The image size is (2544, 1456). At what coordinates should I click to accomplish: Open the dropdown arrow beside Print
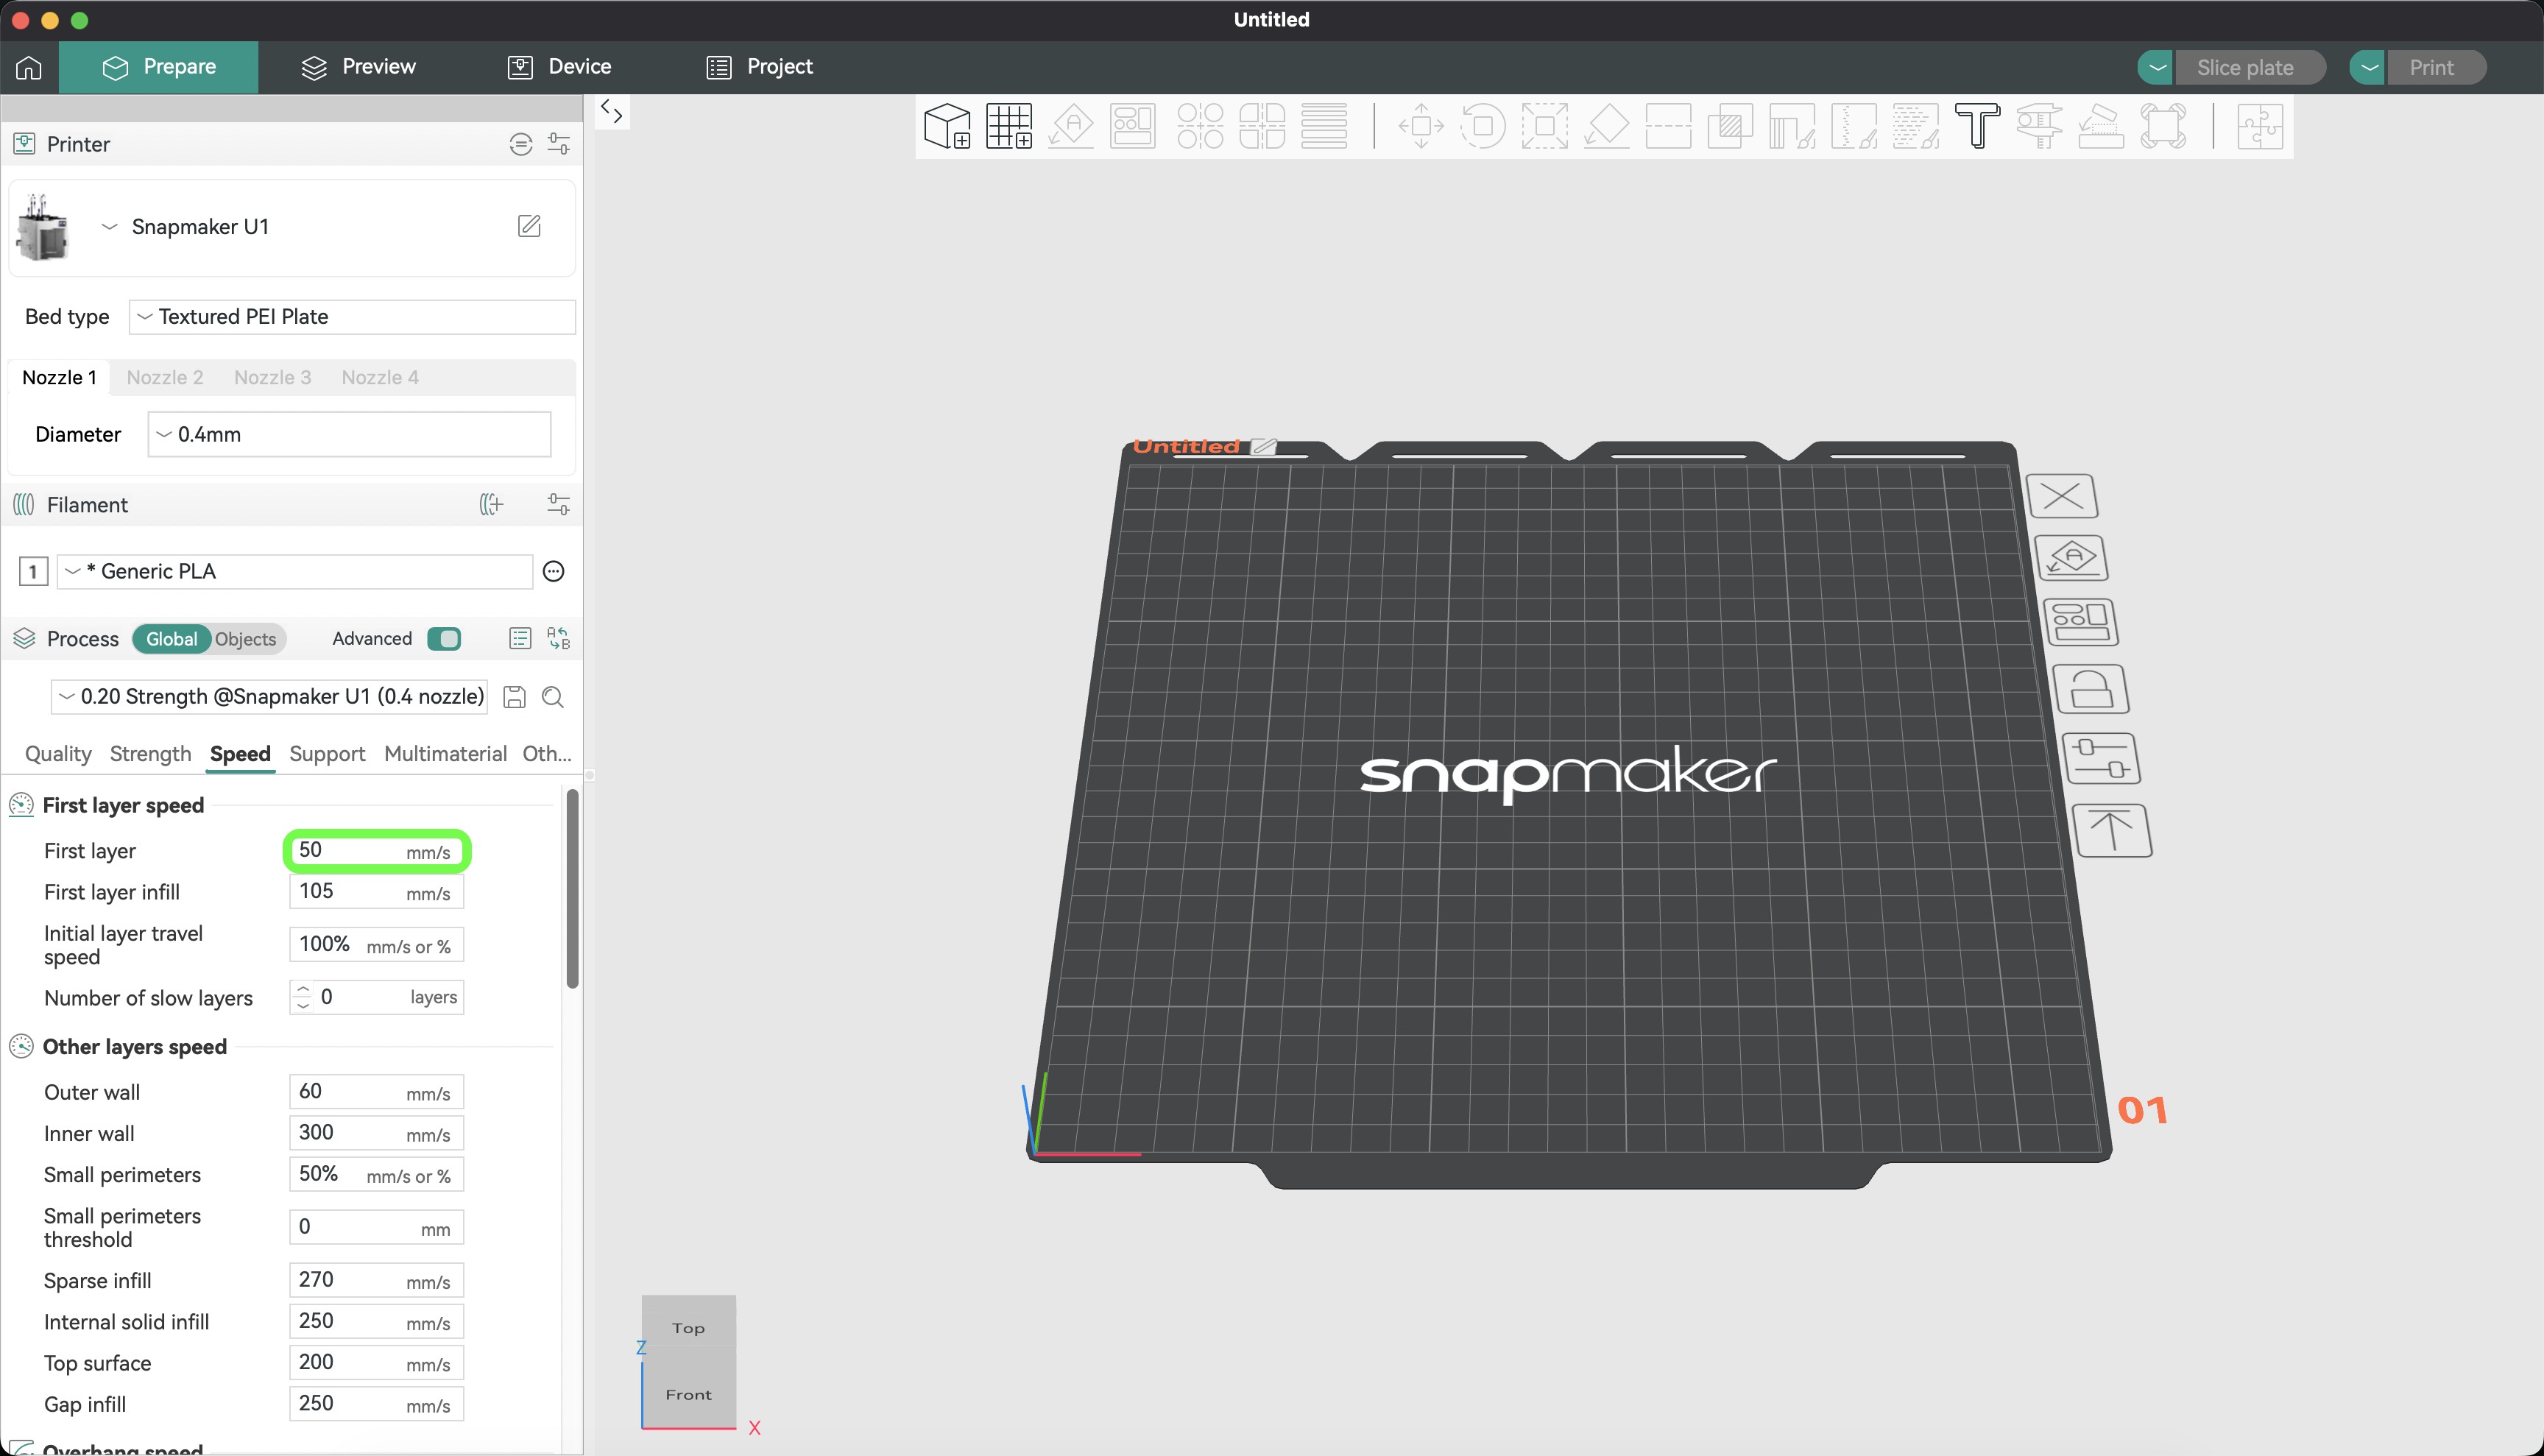pos(2368,67)
